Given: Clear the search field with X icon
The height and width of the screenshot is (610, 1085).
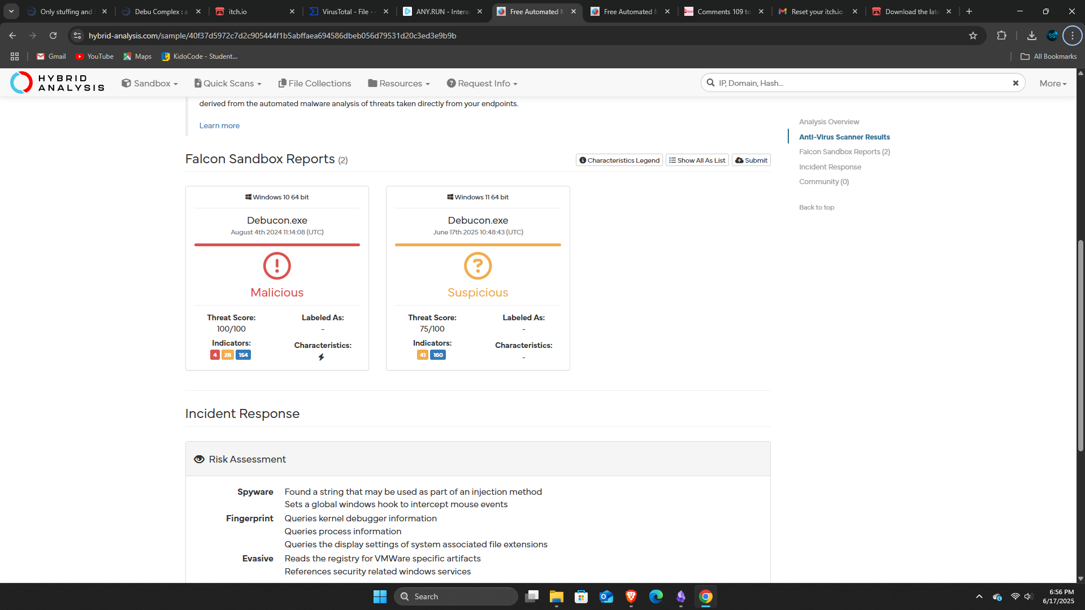Looking at the screenshot, I should (1015, 83).
